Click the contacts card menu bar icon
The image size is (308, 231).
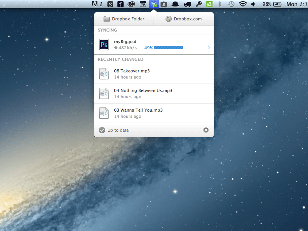tap(164, 4)
